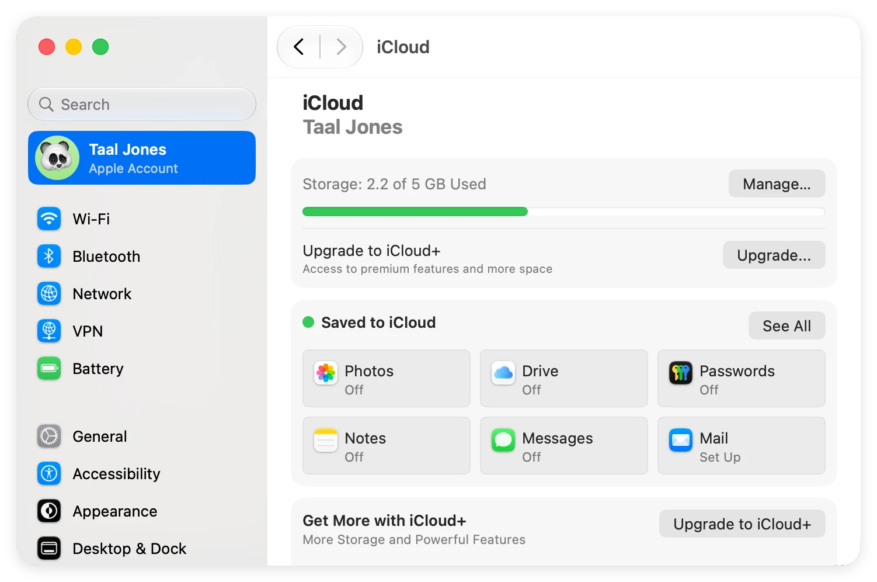Click "Access to premium features and more space"

click(x=427, y=269)
